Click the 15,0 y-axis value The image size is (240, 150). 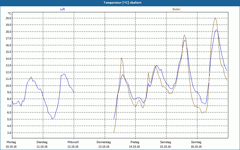click(x=8, y=52)
